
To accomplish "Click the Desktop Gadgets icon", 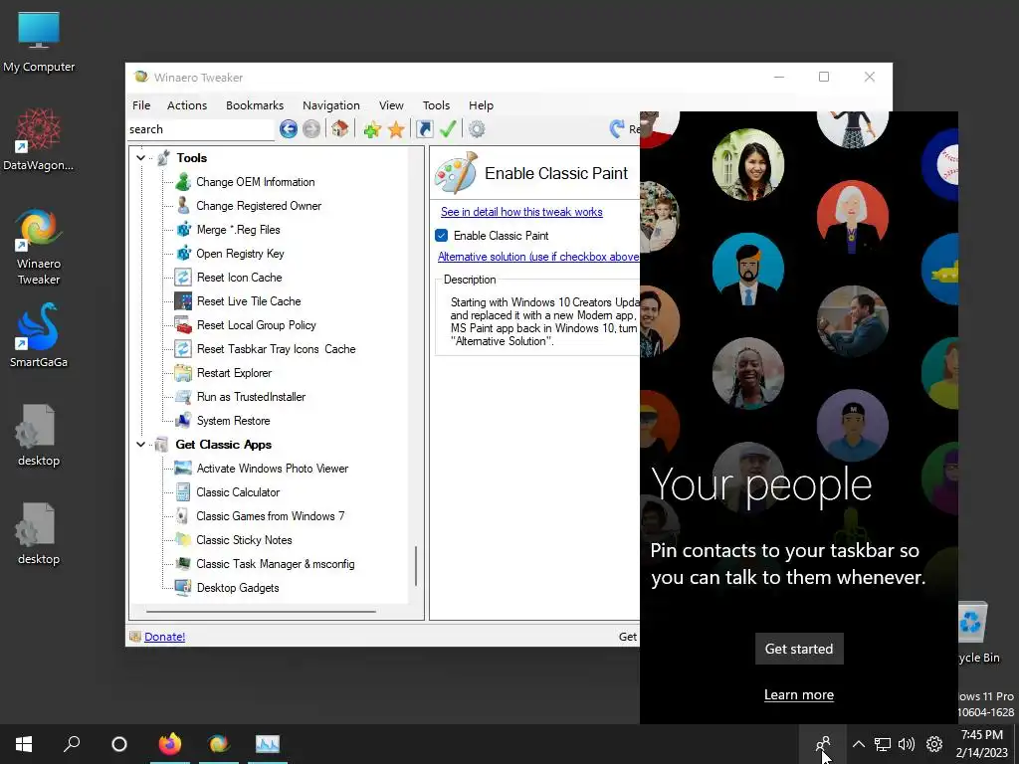I will 183,588.
